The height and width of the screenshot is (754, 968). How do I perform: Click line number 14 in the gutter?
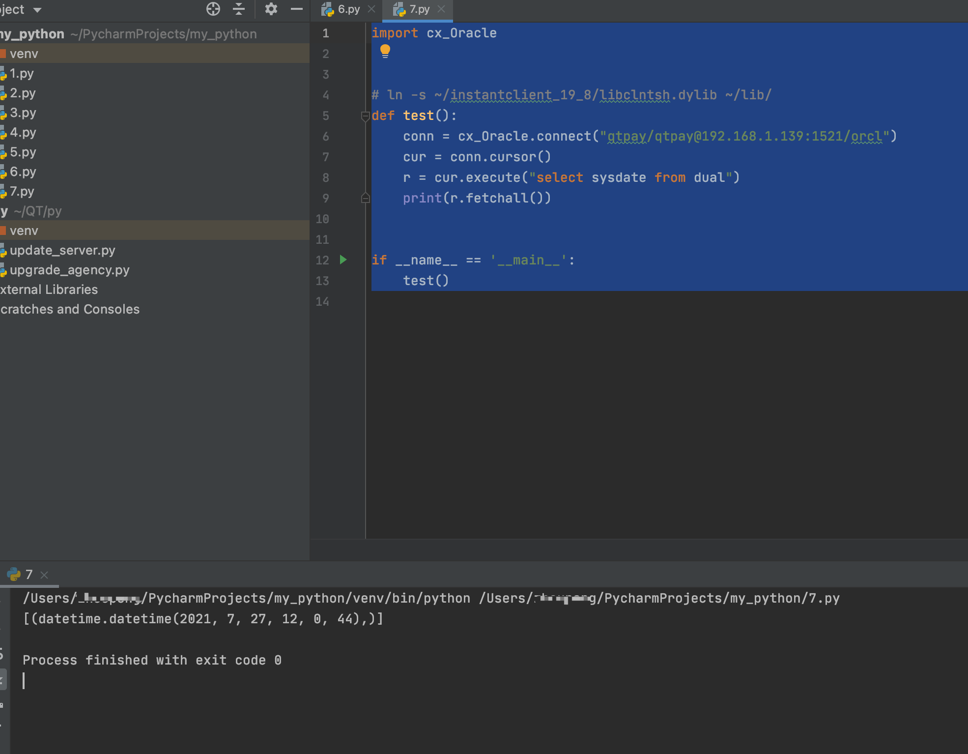[x=322, y=301]
